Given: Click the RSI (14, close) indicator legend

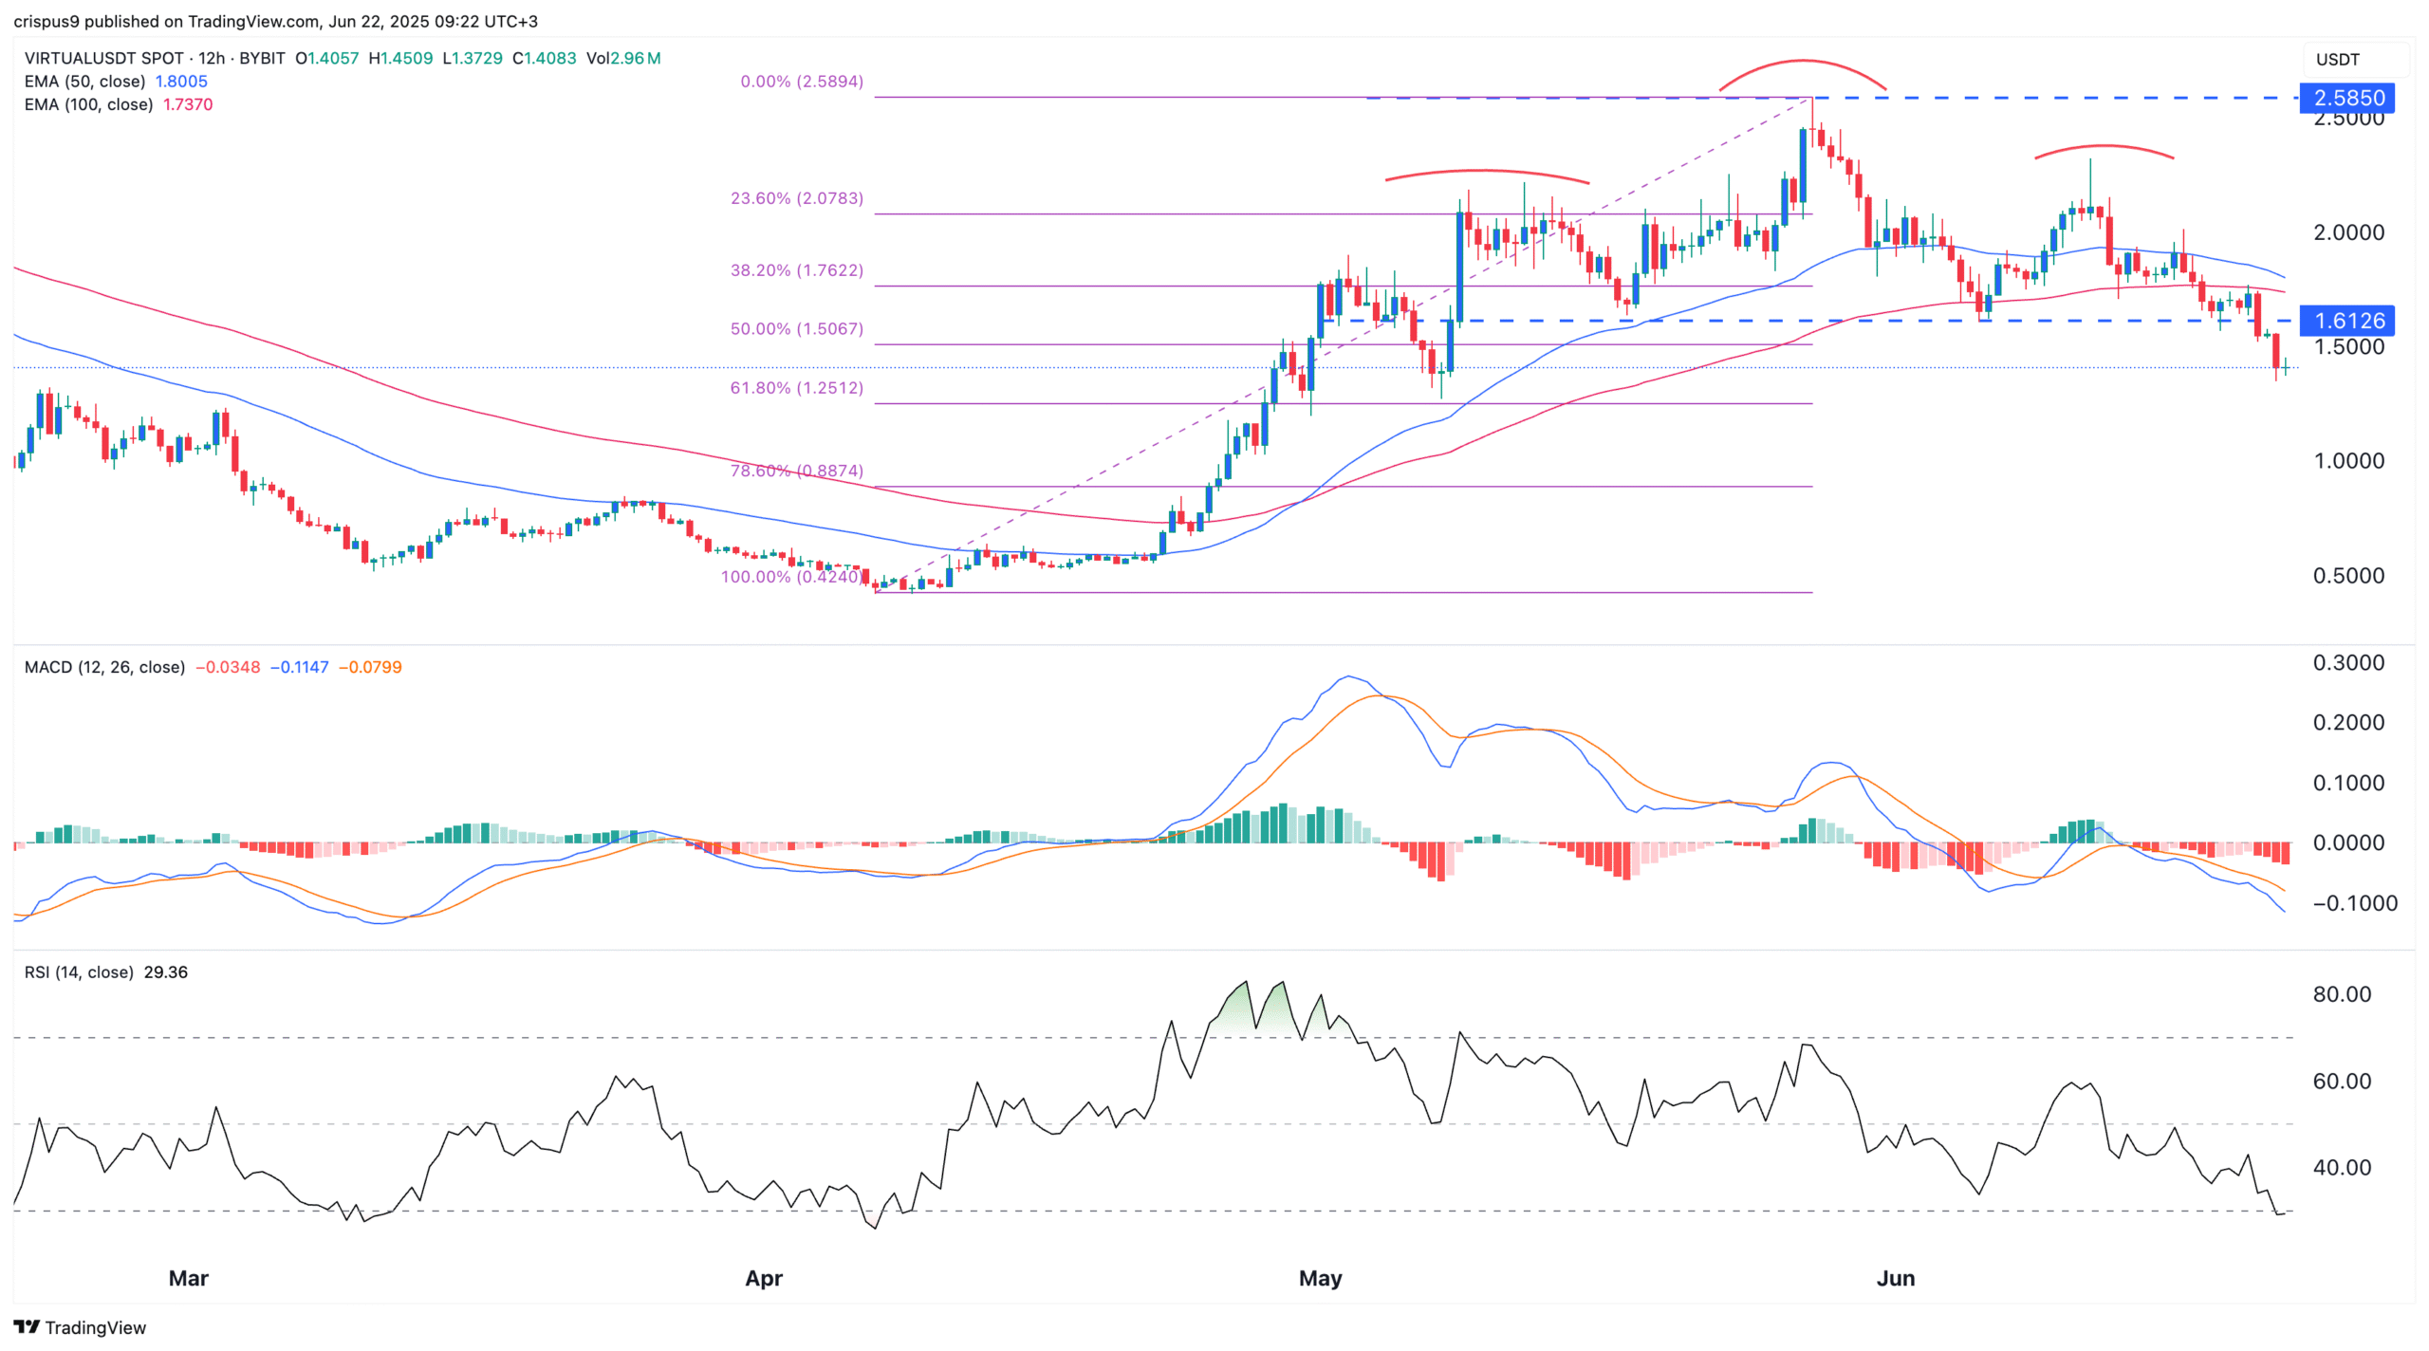Looking at the screenshot, I should (79, 972).
